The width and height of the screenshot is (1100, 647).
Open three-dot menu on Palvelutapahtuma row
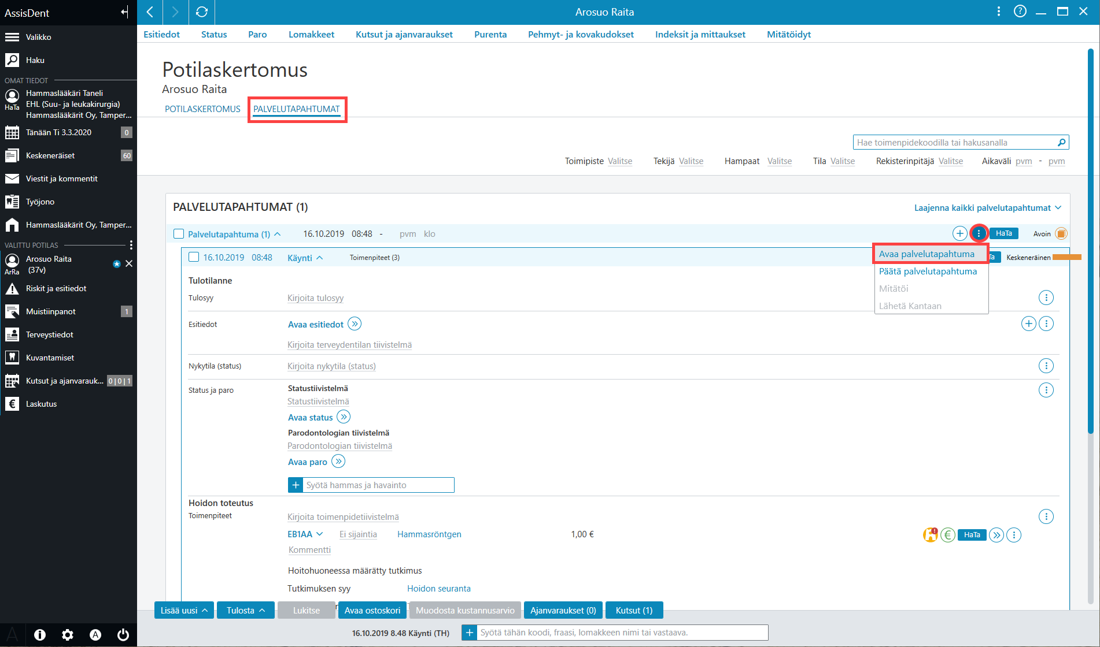point(979,233)
